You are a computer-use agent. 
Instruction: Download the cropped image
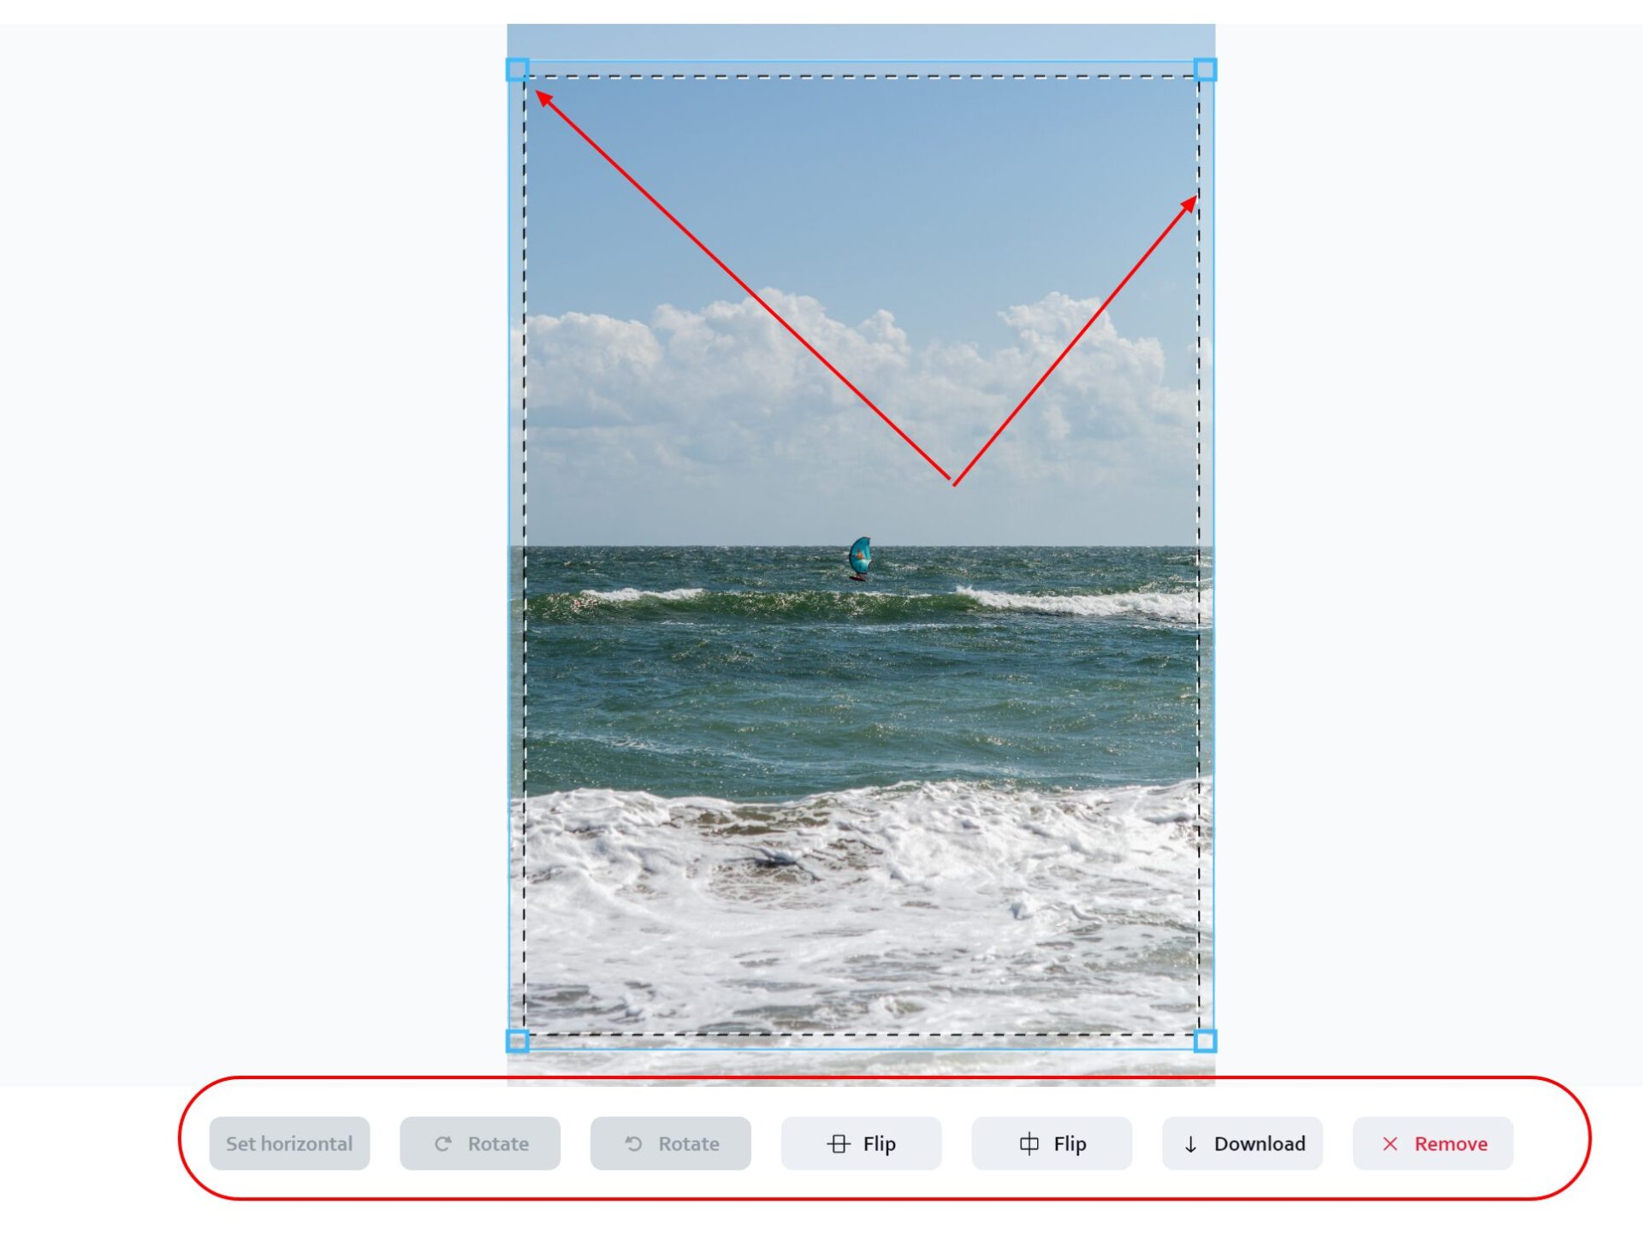click(x=1243, y=1143)
